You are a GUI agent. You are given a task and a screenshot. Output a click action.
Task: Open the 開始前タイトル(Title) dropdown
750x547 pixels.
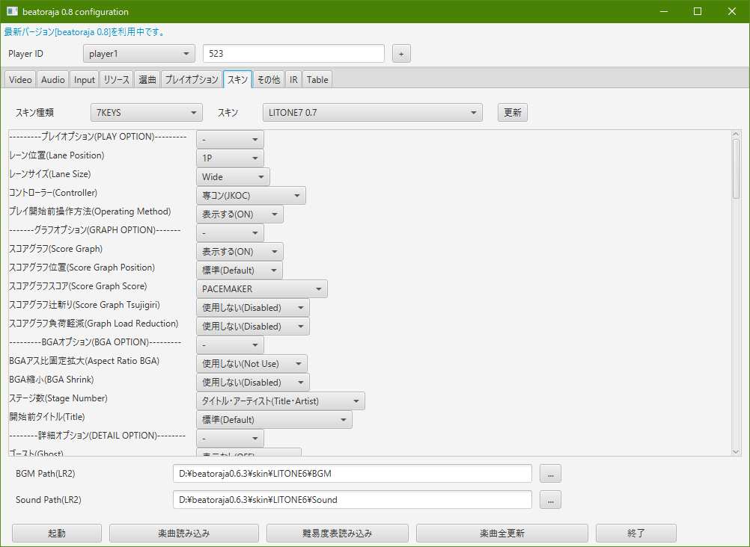(x=274, y=420)
